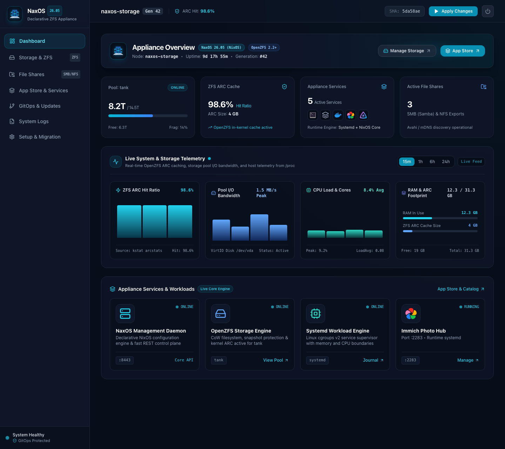Click the ZFS ARC Cache Size bar
The height and width of the screenshot is (449, 505).
coord(440,231)
